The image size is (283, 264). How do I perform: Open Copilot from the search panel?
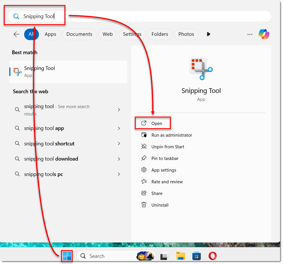pos(264,34)
